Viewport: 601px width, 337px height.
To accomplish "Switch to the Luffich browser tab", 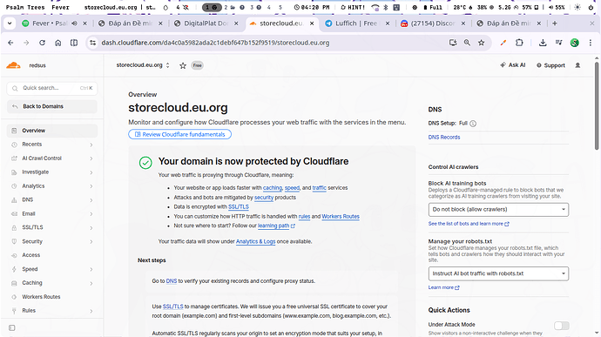I will tap(356, 24).
